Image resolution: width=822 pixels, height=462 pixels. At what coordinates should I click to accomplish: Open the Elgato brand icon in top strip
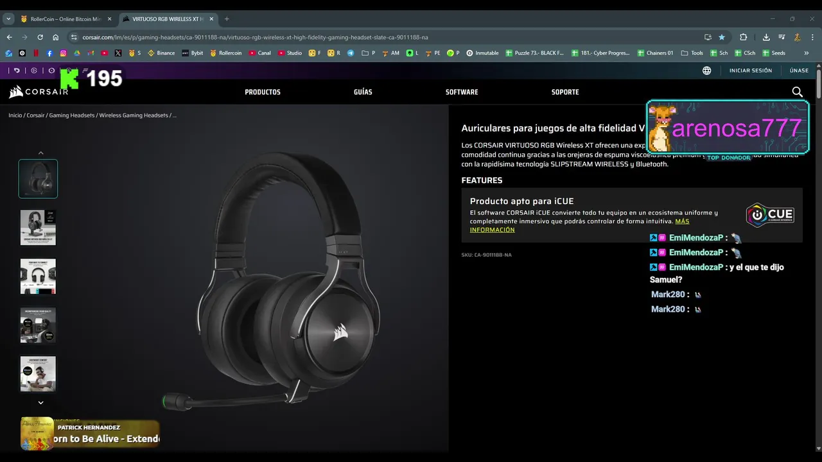tap(34, 71)
